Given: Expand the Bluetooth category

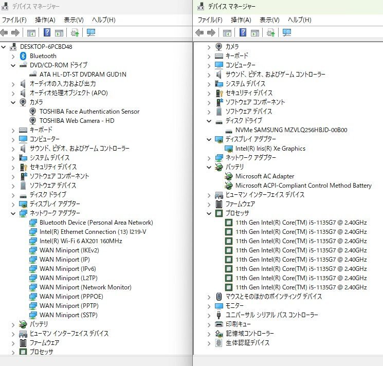Looking at the screenshot, I should 13,57.
